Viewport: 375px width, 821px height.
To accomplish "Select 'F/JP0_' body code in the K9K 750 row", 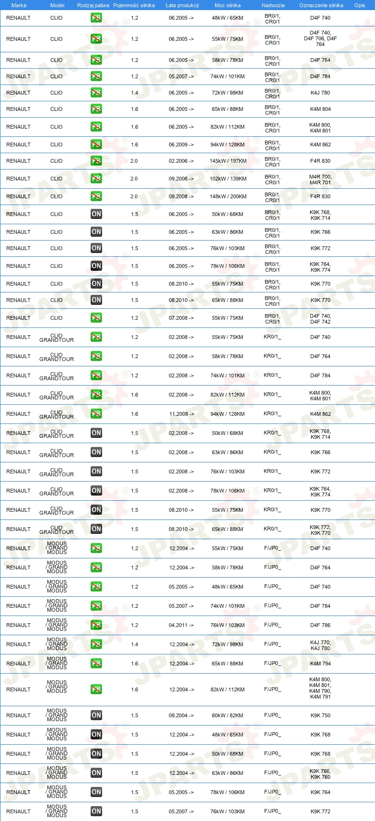I will [272, 715].
